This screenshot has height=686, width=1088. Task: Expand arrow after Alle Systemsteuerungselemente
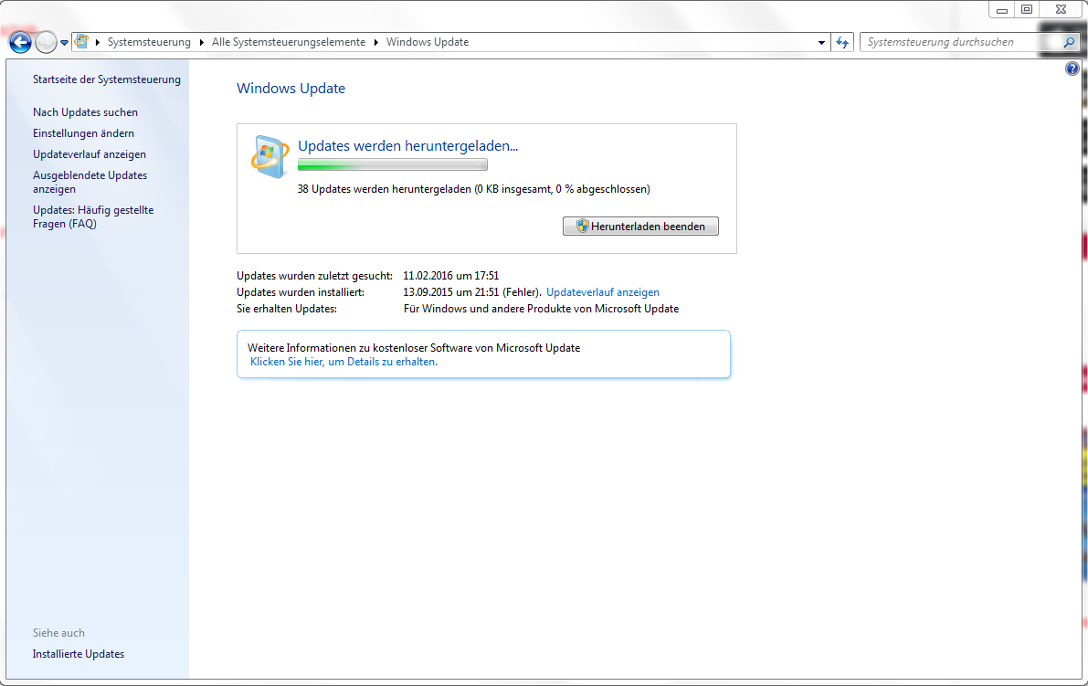(376, 42)
